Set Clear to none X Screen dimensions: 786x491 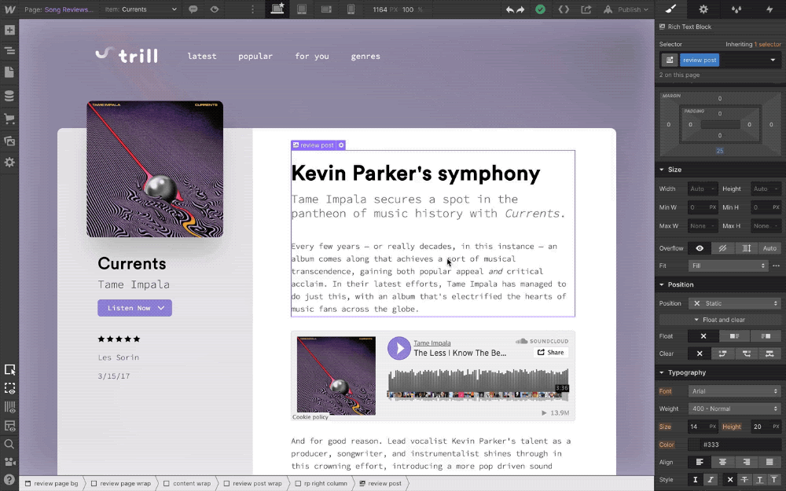(700, 354)
